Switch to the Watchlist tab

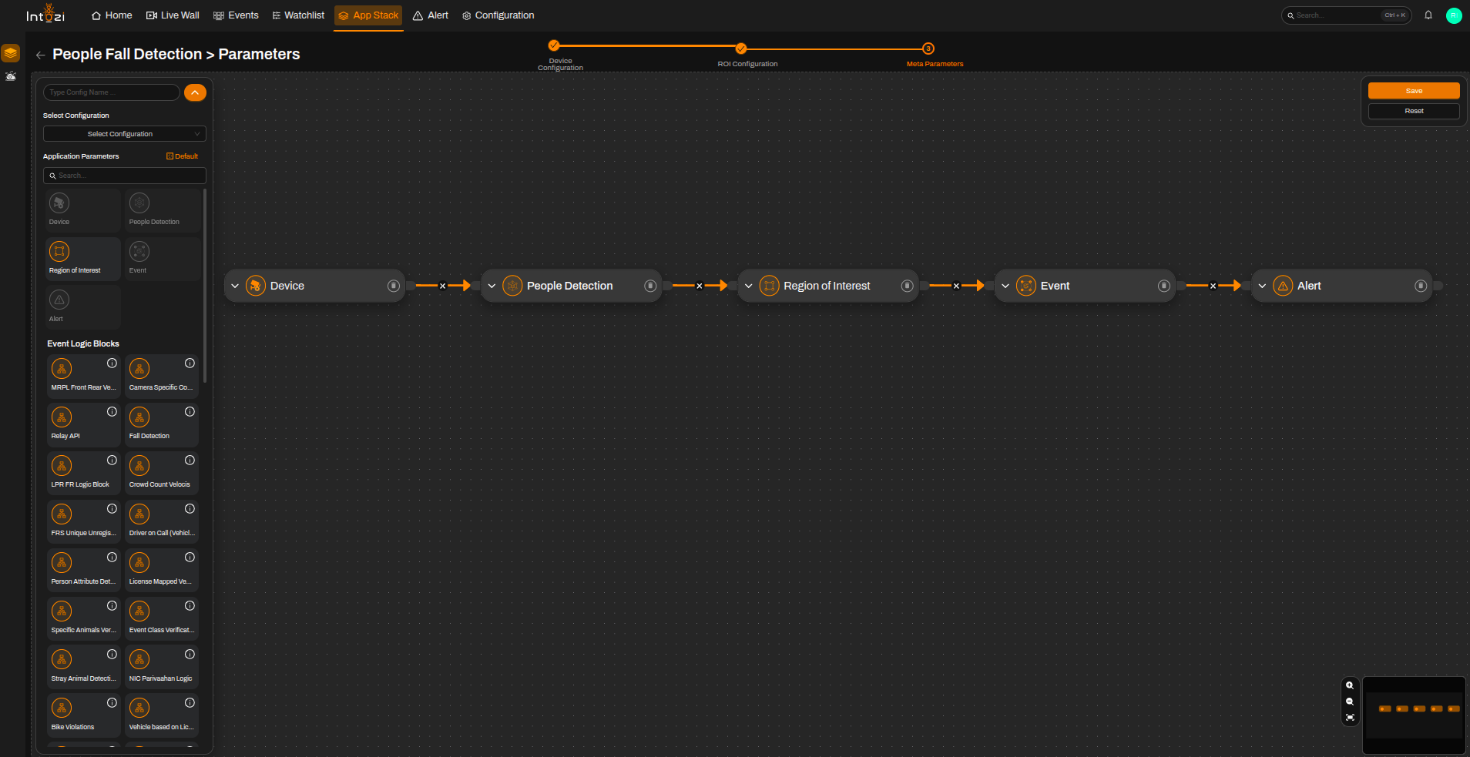(298, 15)
